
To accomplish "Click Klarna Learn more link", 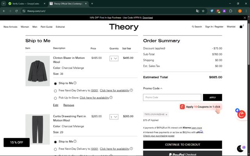I will point(196,128).
